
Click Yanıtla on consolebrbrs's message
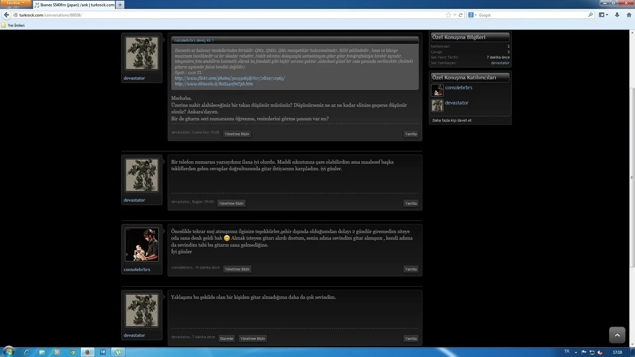[411, 269]
